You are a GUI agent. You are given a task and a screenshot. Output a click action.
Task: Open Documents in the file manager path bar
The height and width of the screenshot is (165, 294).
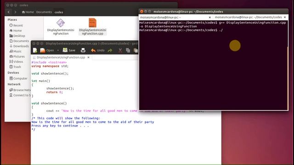click(x=44, y=12)
